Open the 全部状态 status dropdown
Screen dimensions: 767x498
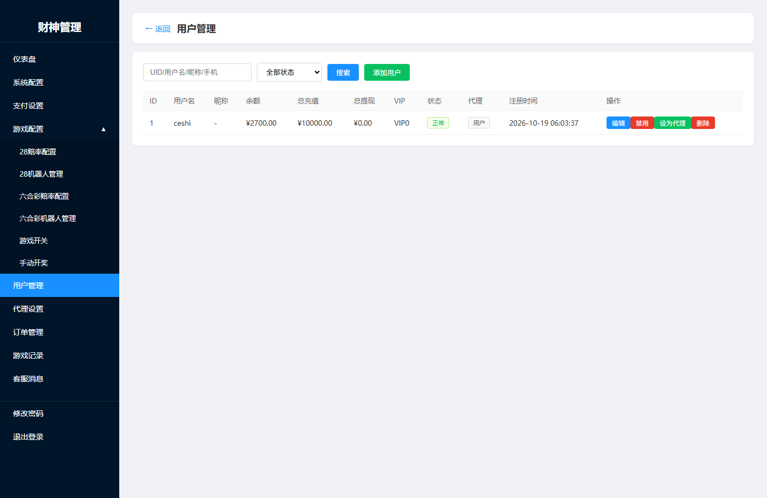[289, 72]
